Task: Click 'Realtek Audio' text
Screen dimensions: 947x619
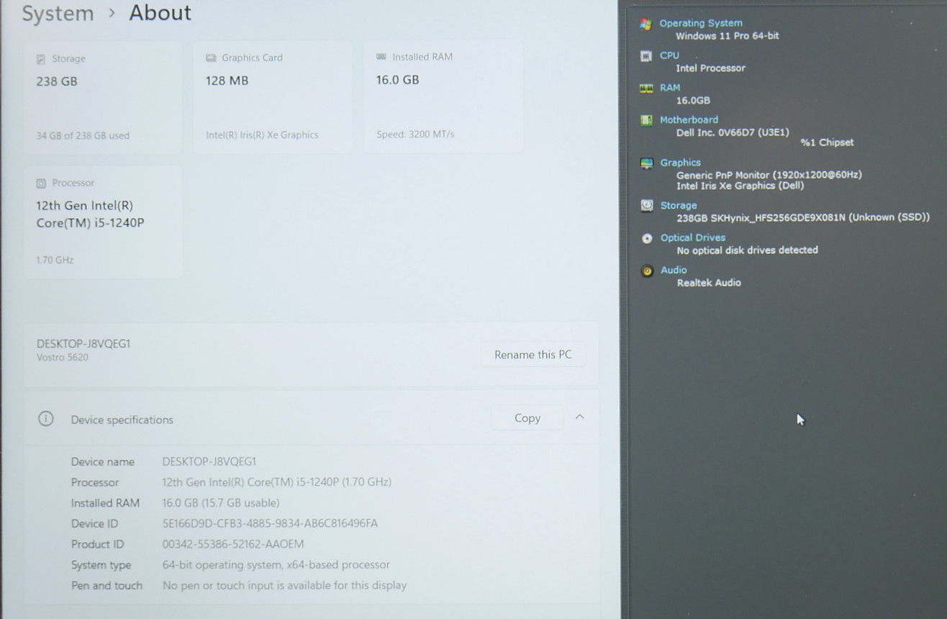Action: tap(709, 283)
